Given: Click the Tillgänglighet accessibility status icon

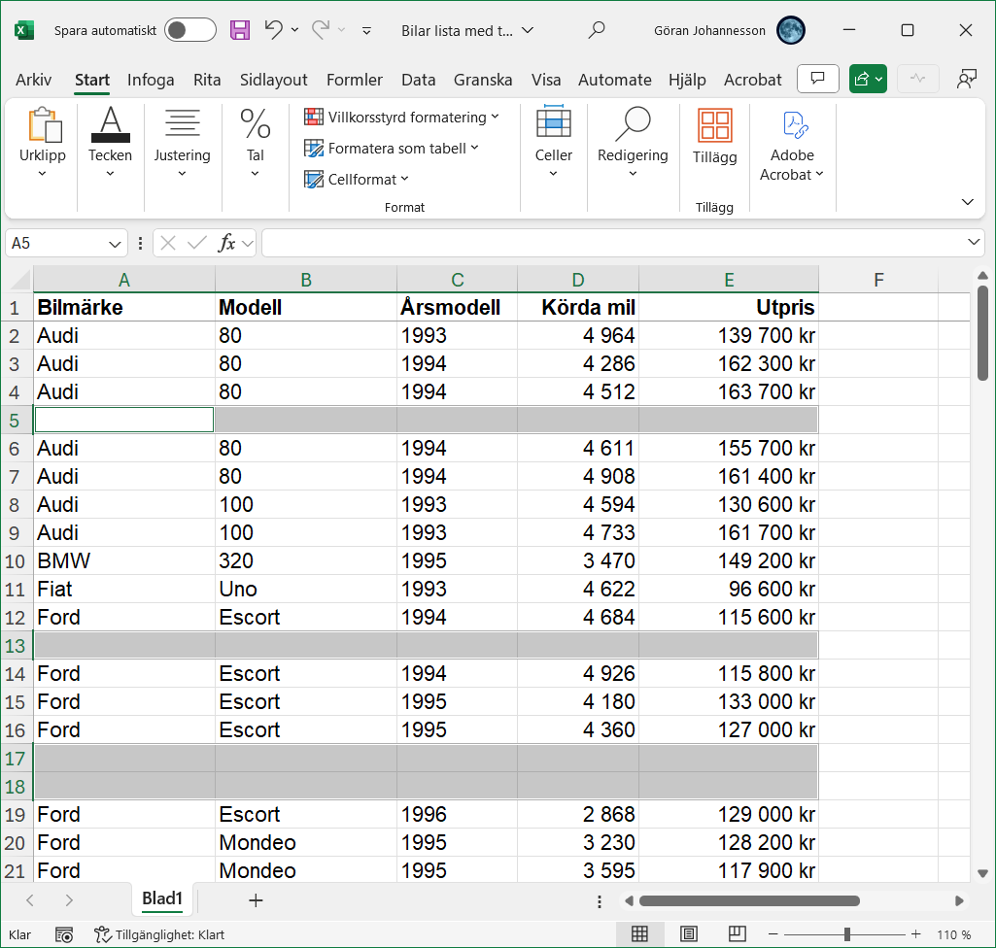Looking at the screenshot, I should [102, 934].
